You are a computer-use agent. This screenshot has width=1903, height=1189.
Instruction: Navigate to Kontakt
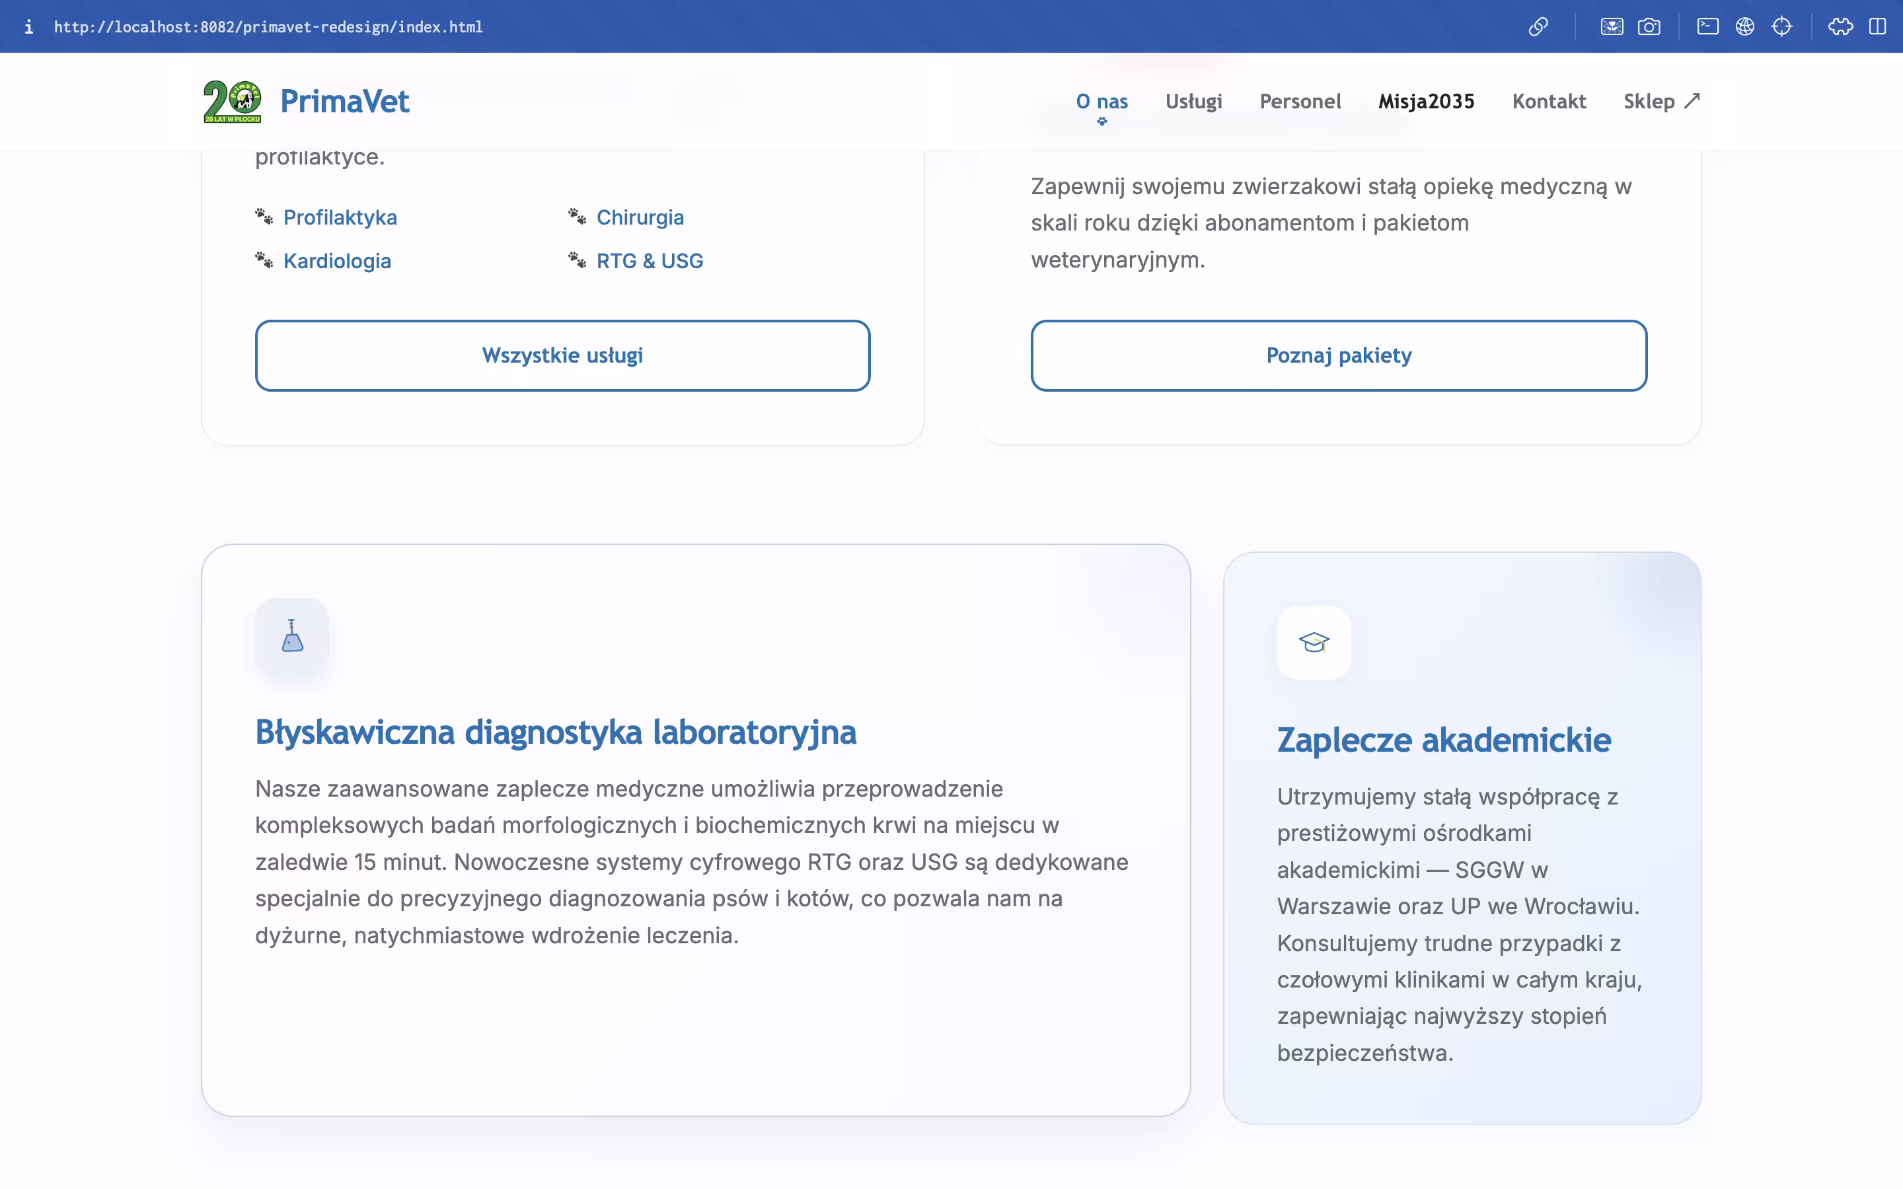tap(1549, 102)
